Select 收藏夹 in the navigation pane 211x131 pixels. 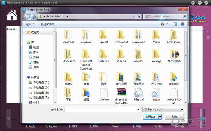[x=35, y=32]
